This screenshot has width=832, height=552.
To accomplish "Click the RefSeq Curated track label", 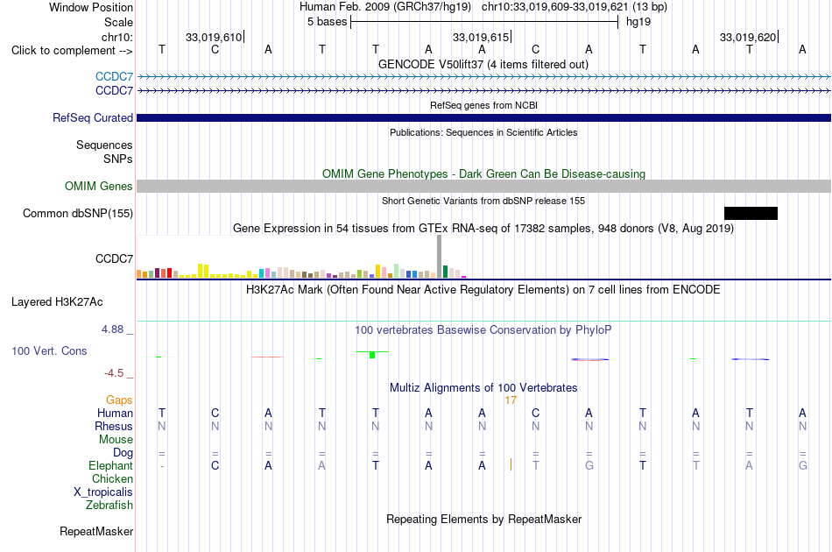I will tap(93, 117).
